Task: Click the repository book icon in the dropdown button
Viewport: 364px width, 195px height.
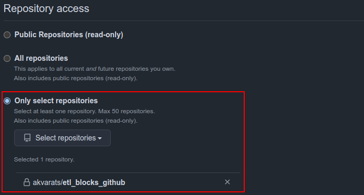Action: tap(27, 138)
